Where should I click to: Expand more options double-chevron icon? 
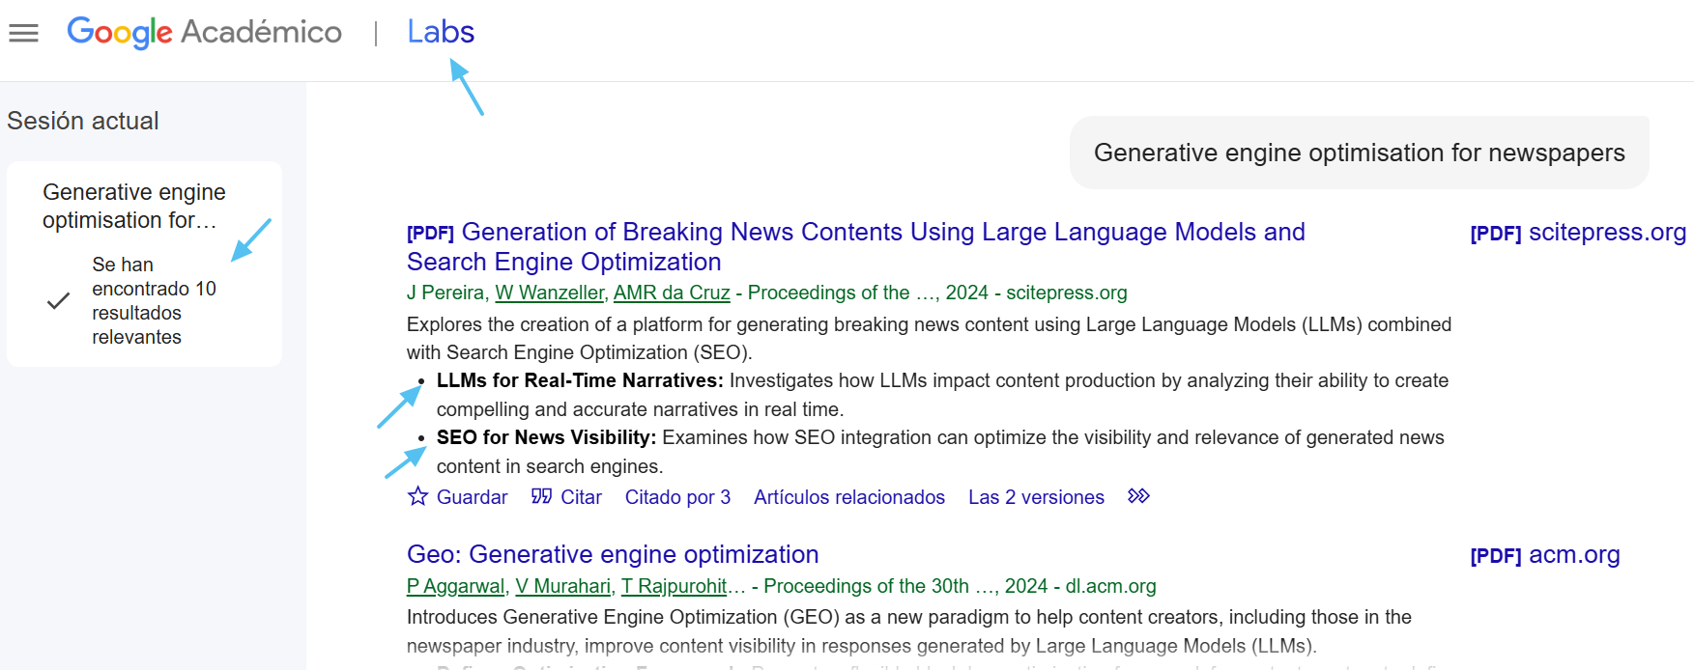tap(1138, 496)
